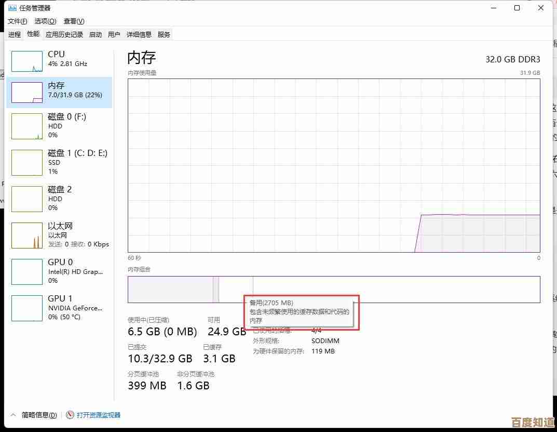
Task: Click the Task Manager title bar icon
Action: [12, 8]
